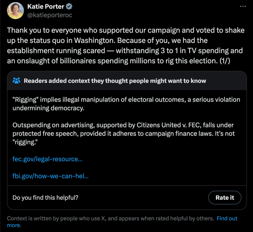253x232 pixels.
Task: Select the 'Readers added context' header
Action: 115,81
